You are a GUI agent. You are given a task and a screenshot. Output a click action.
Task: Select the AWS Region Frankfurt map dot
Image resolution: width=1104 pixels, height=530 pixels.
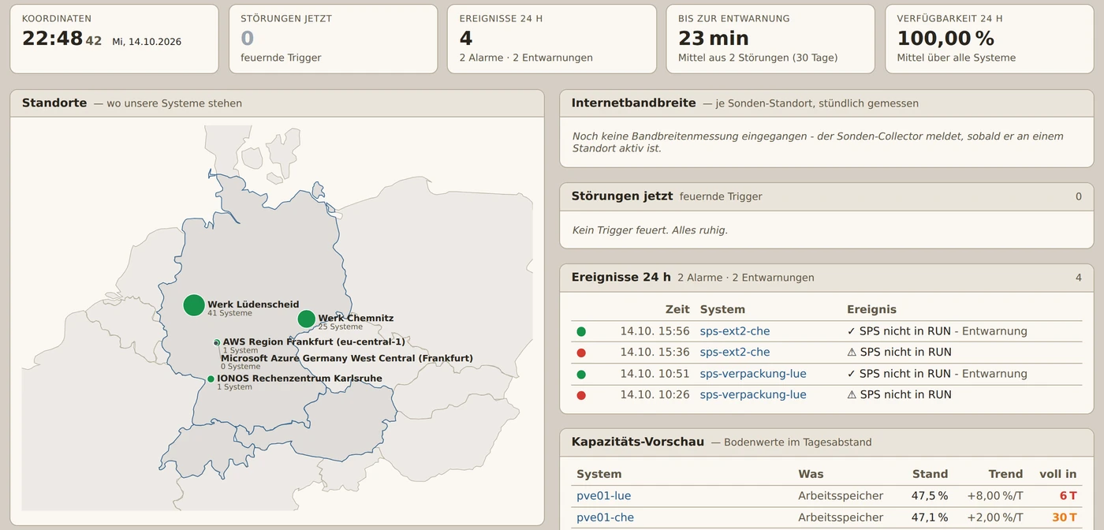tap(217, 342)
